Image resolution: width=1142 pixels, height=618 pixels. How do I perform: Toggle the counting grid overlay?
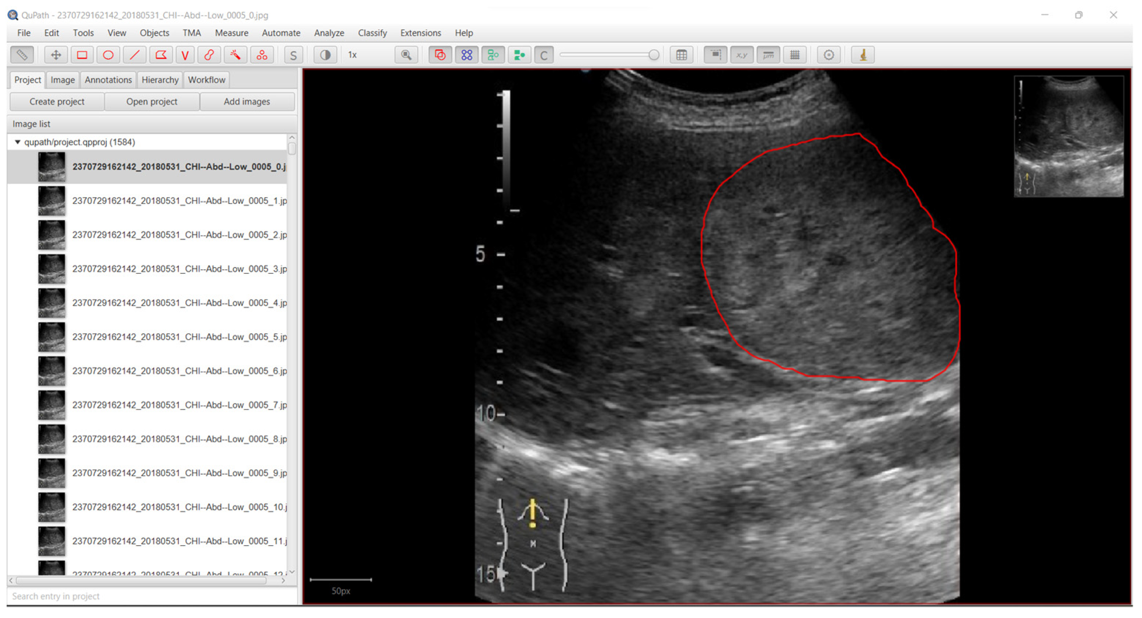[x=795, y=55]
